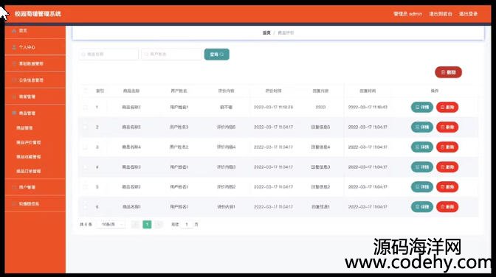Click the 用户姓名 search input field

pos(171,55)
